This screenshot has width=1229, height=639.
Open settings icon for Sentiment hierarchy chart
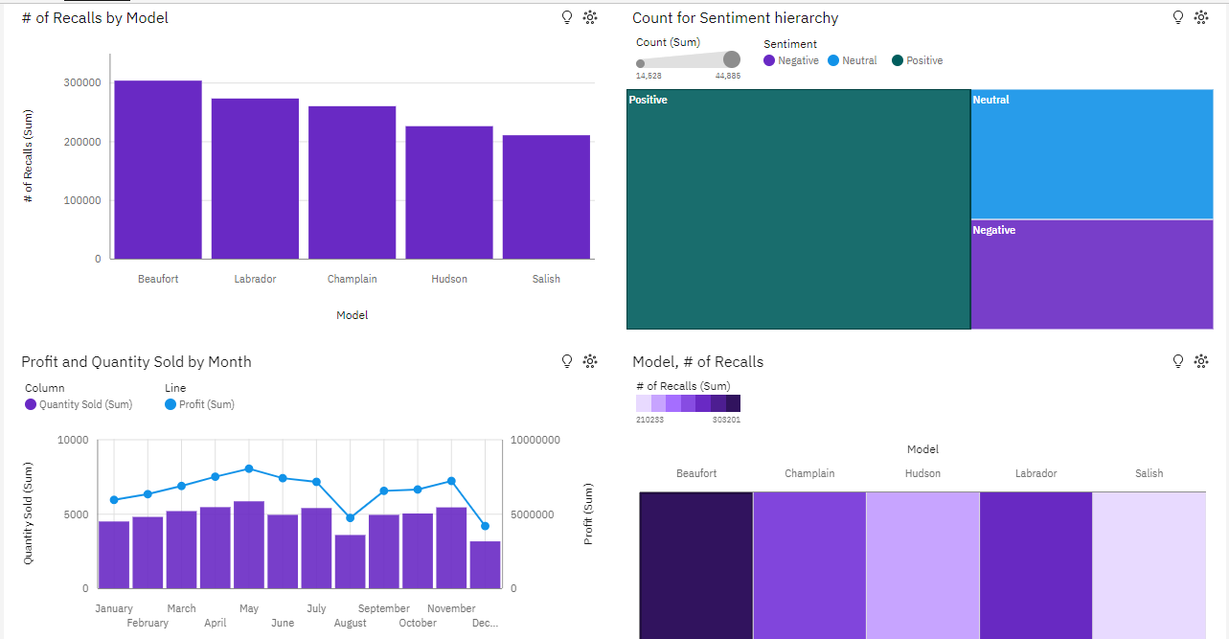tap(1201, 17)
